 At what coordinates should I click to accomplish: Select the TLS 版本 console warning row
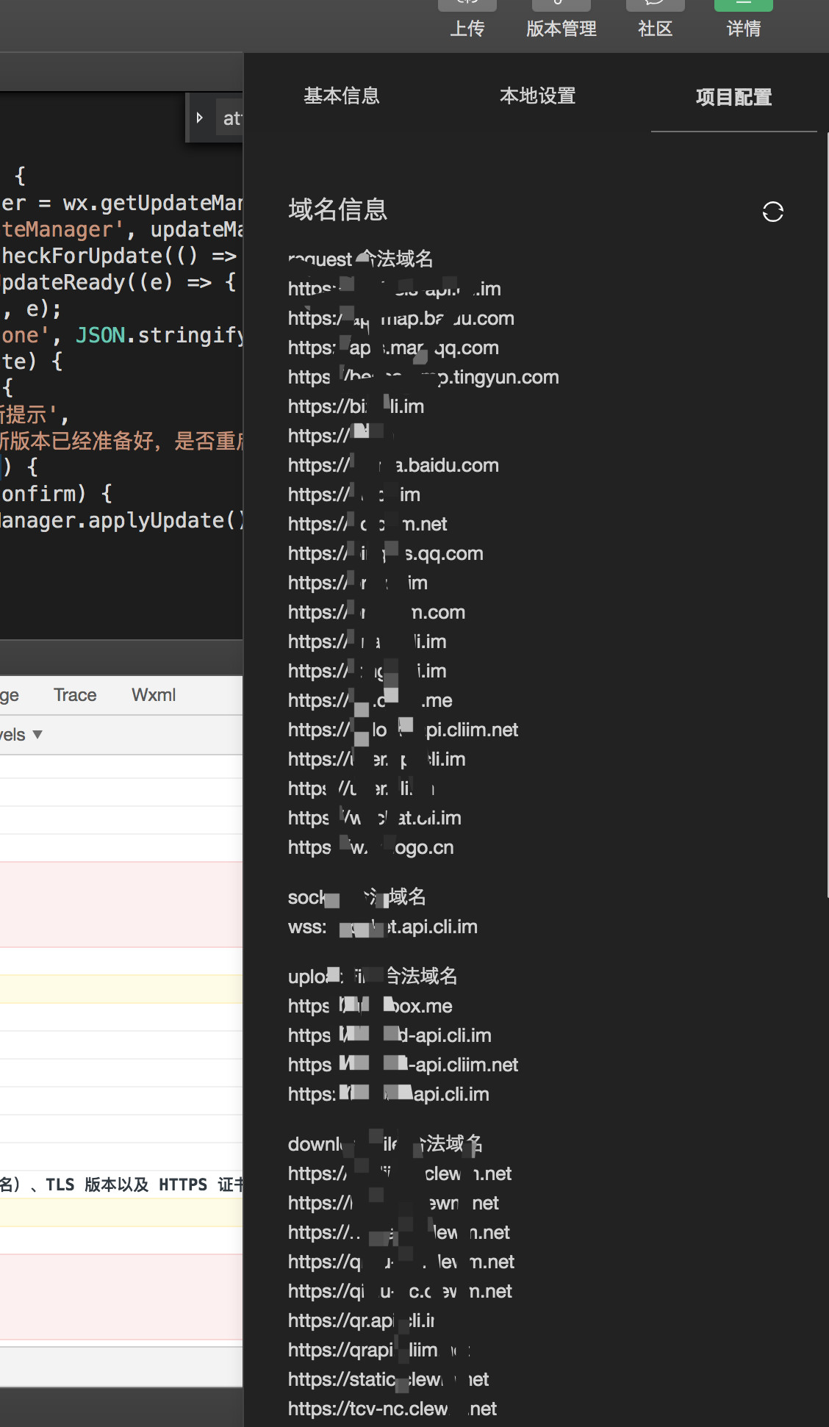click(121, 1185)
